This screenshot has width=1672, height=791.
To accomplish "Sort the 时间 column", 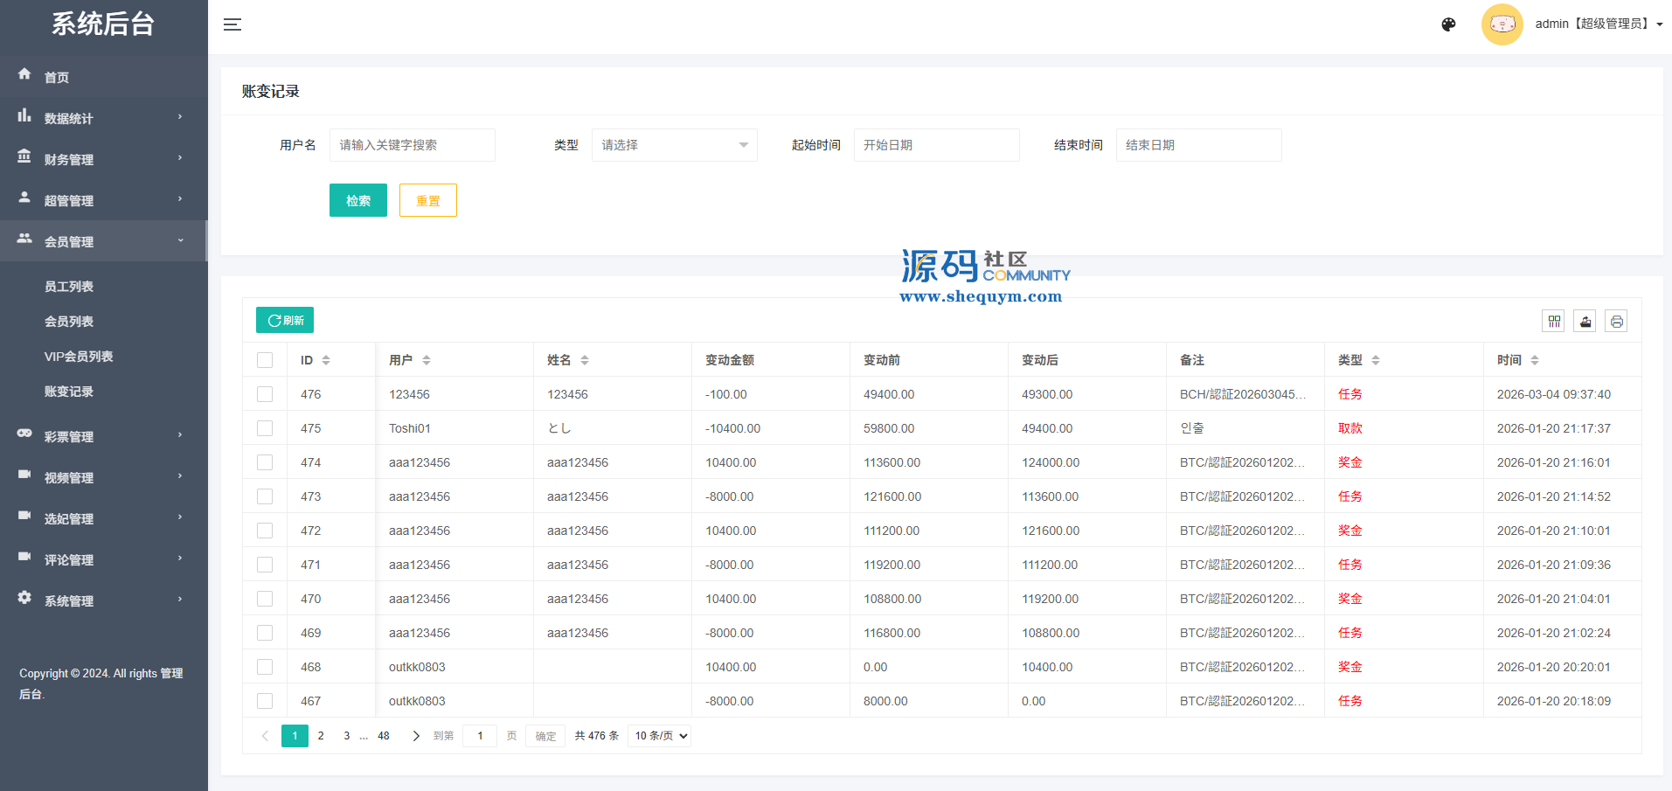I will (1535, 360).
